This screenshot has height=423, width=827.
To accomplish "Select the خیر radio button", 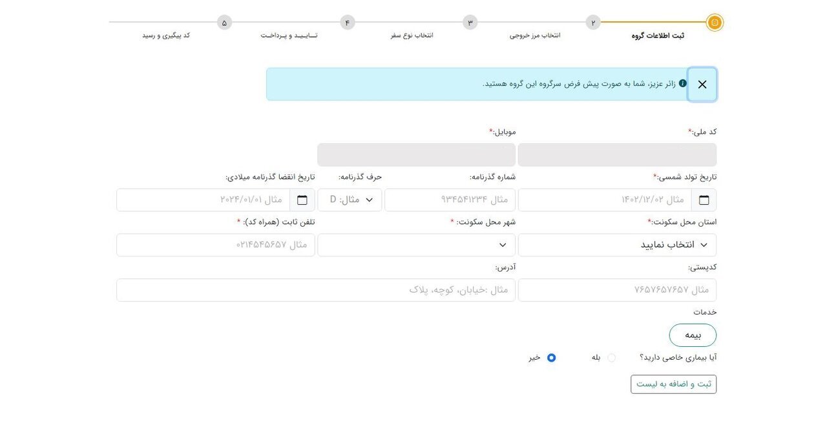I will (x=551, y=357).
